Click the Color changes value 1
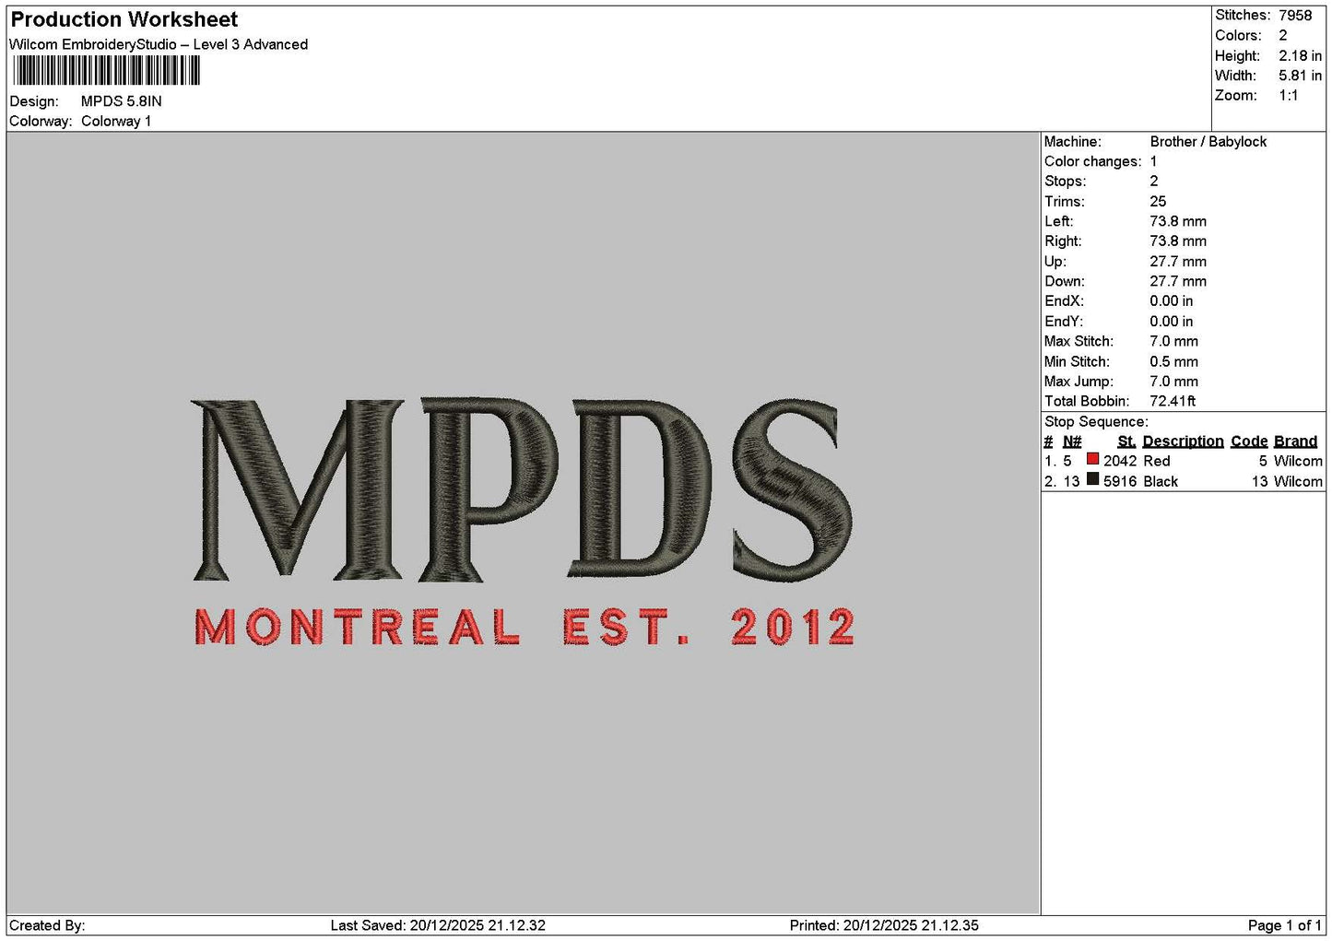The height and width of the screenshot is (941, 1332). coord(1153,161)
